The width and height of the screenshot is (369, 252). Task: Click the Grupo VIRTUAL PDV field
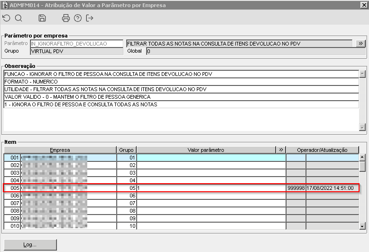click(x=76, y=51)
